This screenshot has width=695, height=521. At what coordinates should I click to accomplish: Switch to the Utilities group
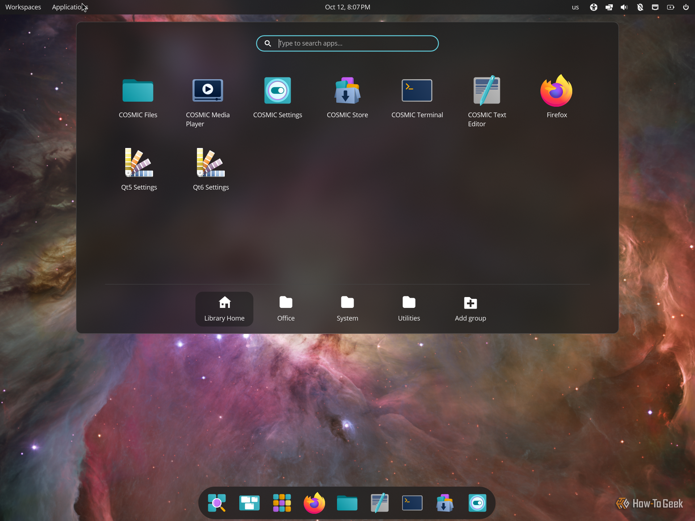409,309
